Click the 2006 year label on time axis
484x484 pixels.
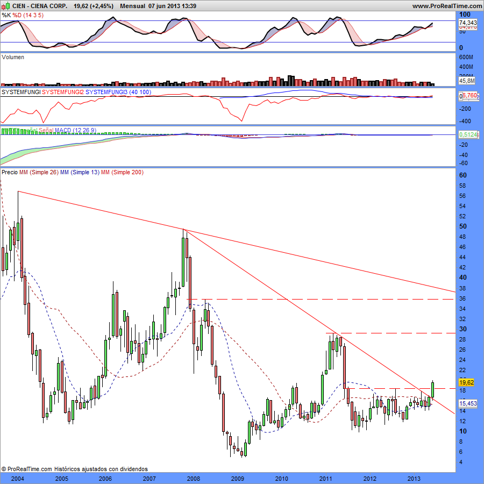(x=105, y=479)
